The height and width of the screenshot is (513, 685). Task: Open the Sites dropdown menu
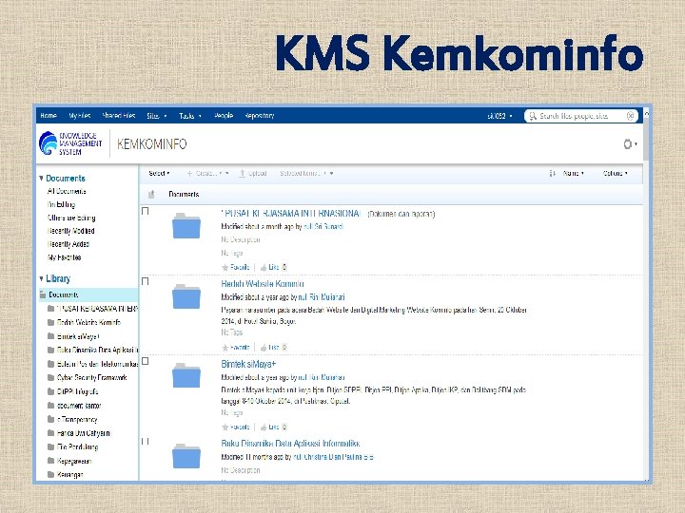[x=157, y=116]
